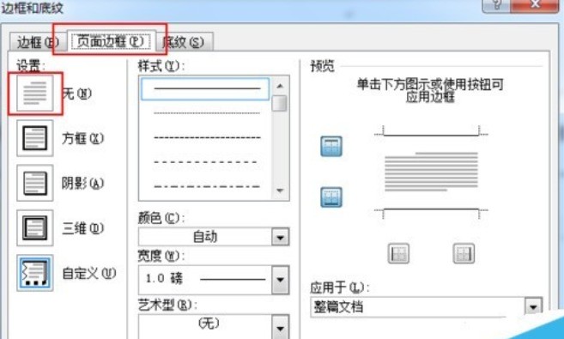Toggle the top border button in preview
The height and width of the screenshot is (339, 564).
[x=331, y=146]
